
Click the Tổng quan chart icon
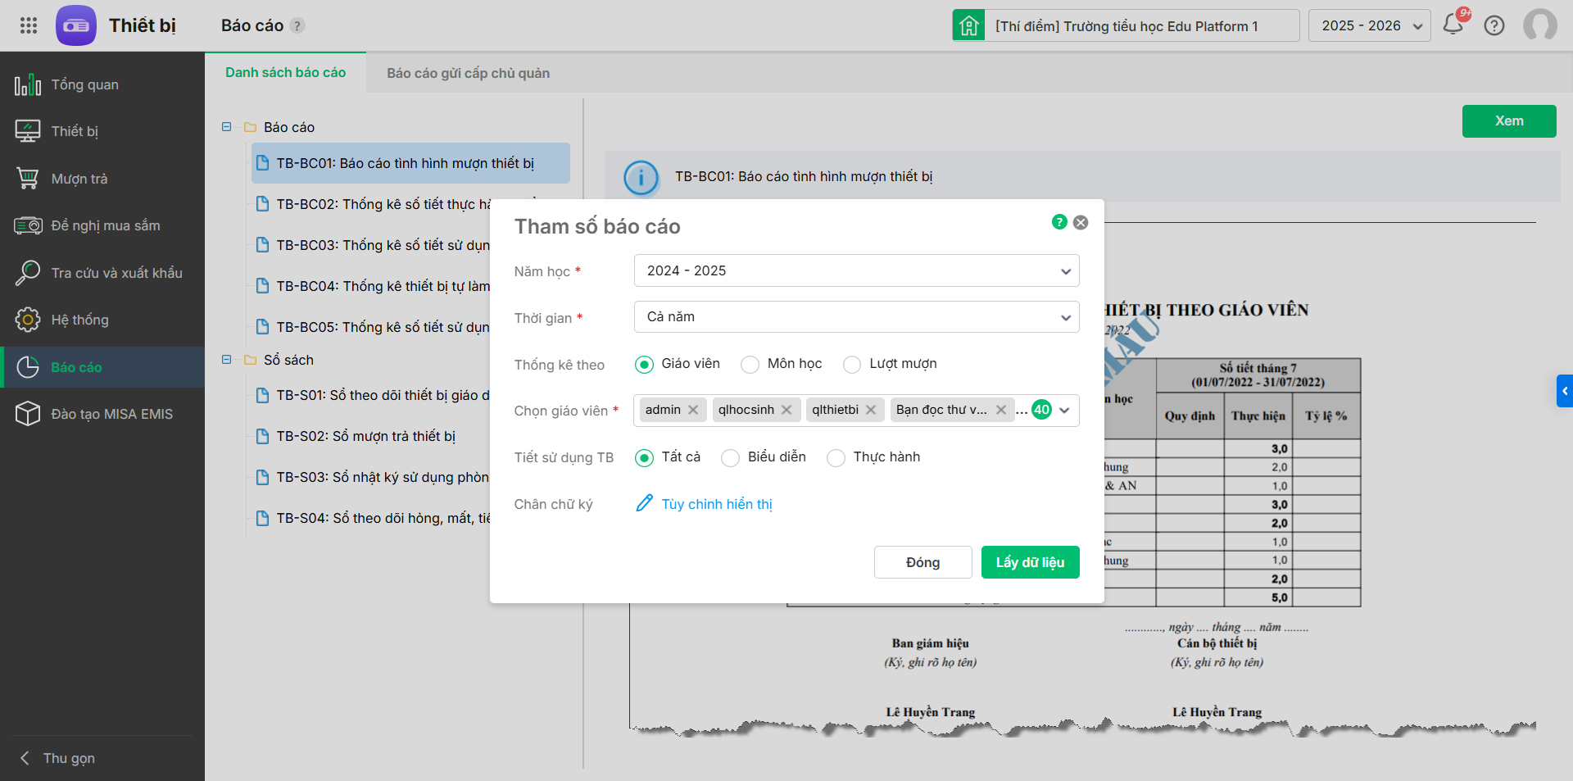click(x=28, y=84)
